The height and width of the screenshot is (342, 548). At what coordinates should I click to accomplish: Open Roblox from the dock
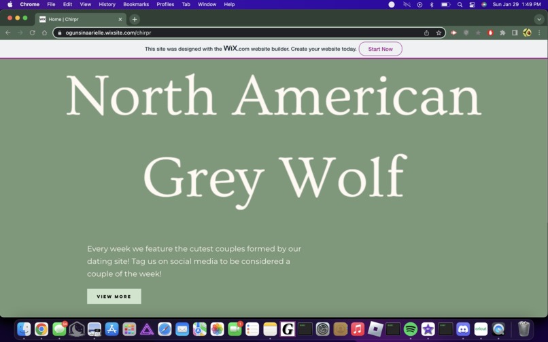pyautogui.click(x=375, y=328)
